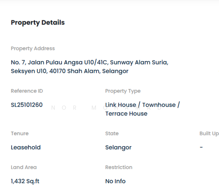Click the Property Details heading

[x=38, y=23]
